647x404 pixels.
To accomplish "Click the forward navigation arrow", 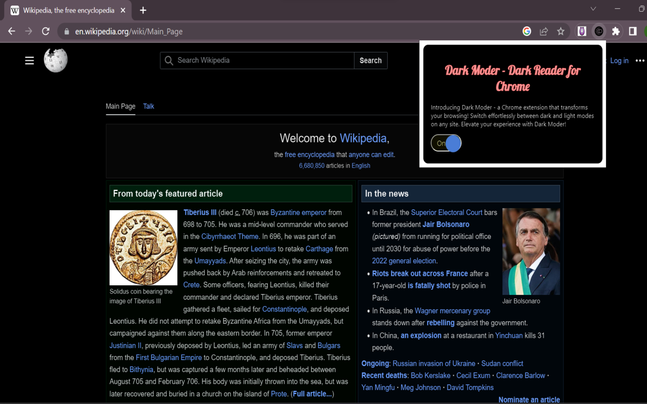I will [29, 31].
